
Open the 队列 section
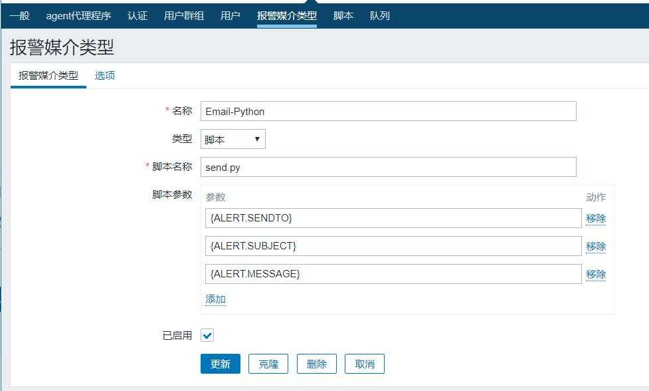coord(380,16)
